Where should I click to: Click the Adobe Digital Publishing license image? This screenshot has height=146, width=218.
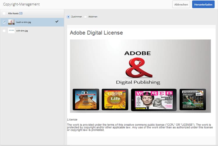click(x=140, y=76)
